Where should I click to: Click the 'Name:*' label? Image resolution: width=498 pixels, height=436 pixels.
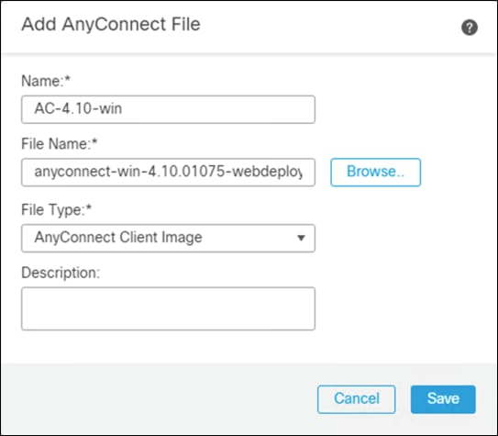pyautogui.click(x=46, y=81)
